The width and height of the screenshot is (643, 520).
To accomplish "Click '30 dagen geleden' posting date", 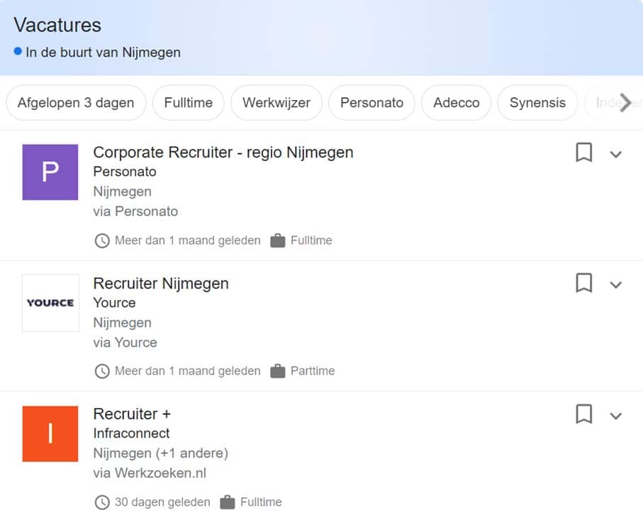I will click(162, 502).
